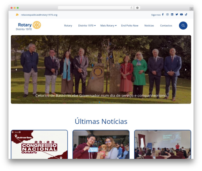Show the previous slide with left arrow
The image size is (202, 171).
click(x=16, y=70)
